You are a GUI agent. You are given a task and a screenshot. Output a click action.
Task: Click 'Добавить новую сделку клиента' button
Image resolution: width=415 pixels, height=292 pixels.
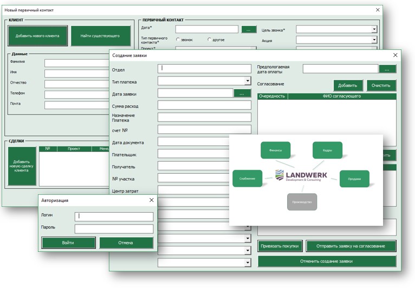click(22, 166)
